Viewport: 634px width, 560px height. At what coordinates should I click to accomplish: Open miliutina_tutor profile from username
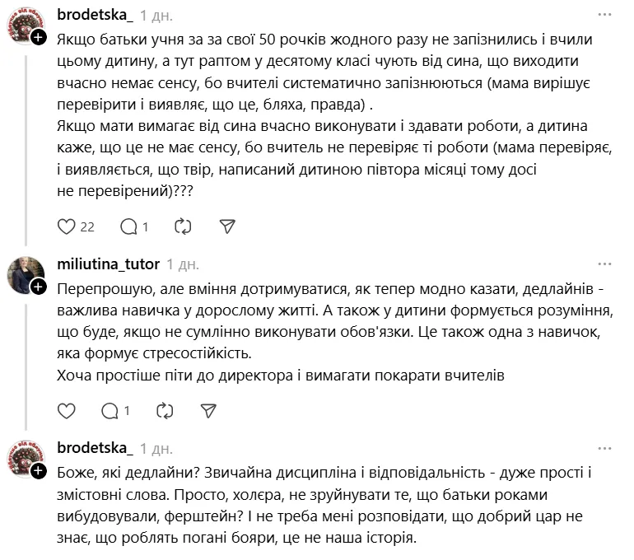[108, 264]
